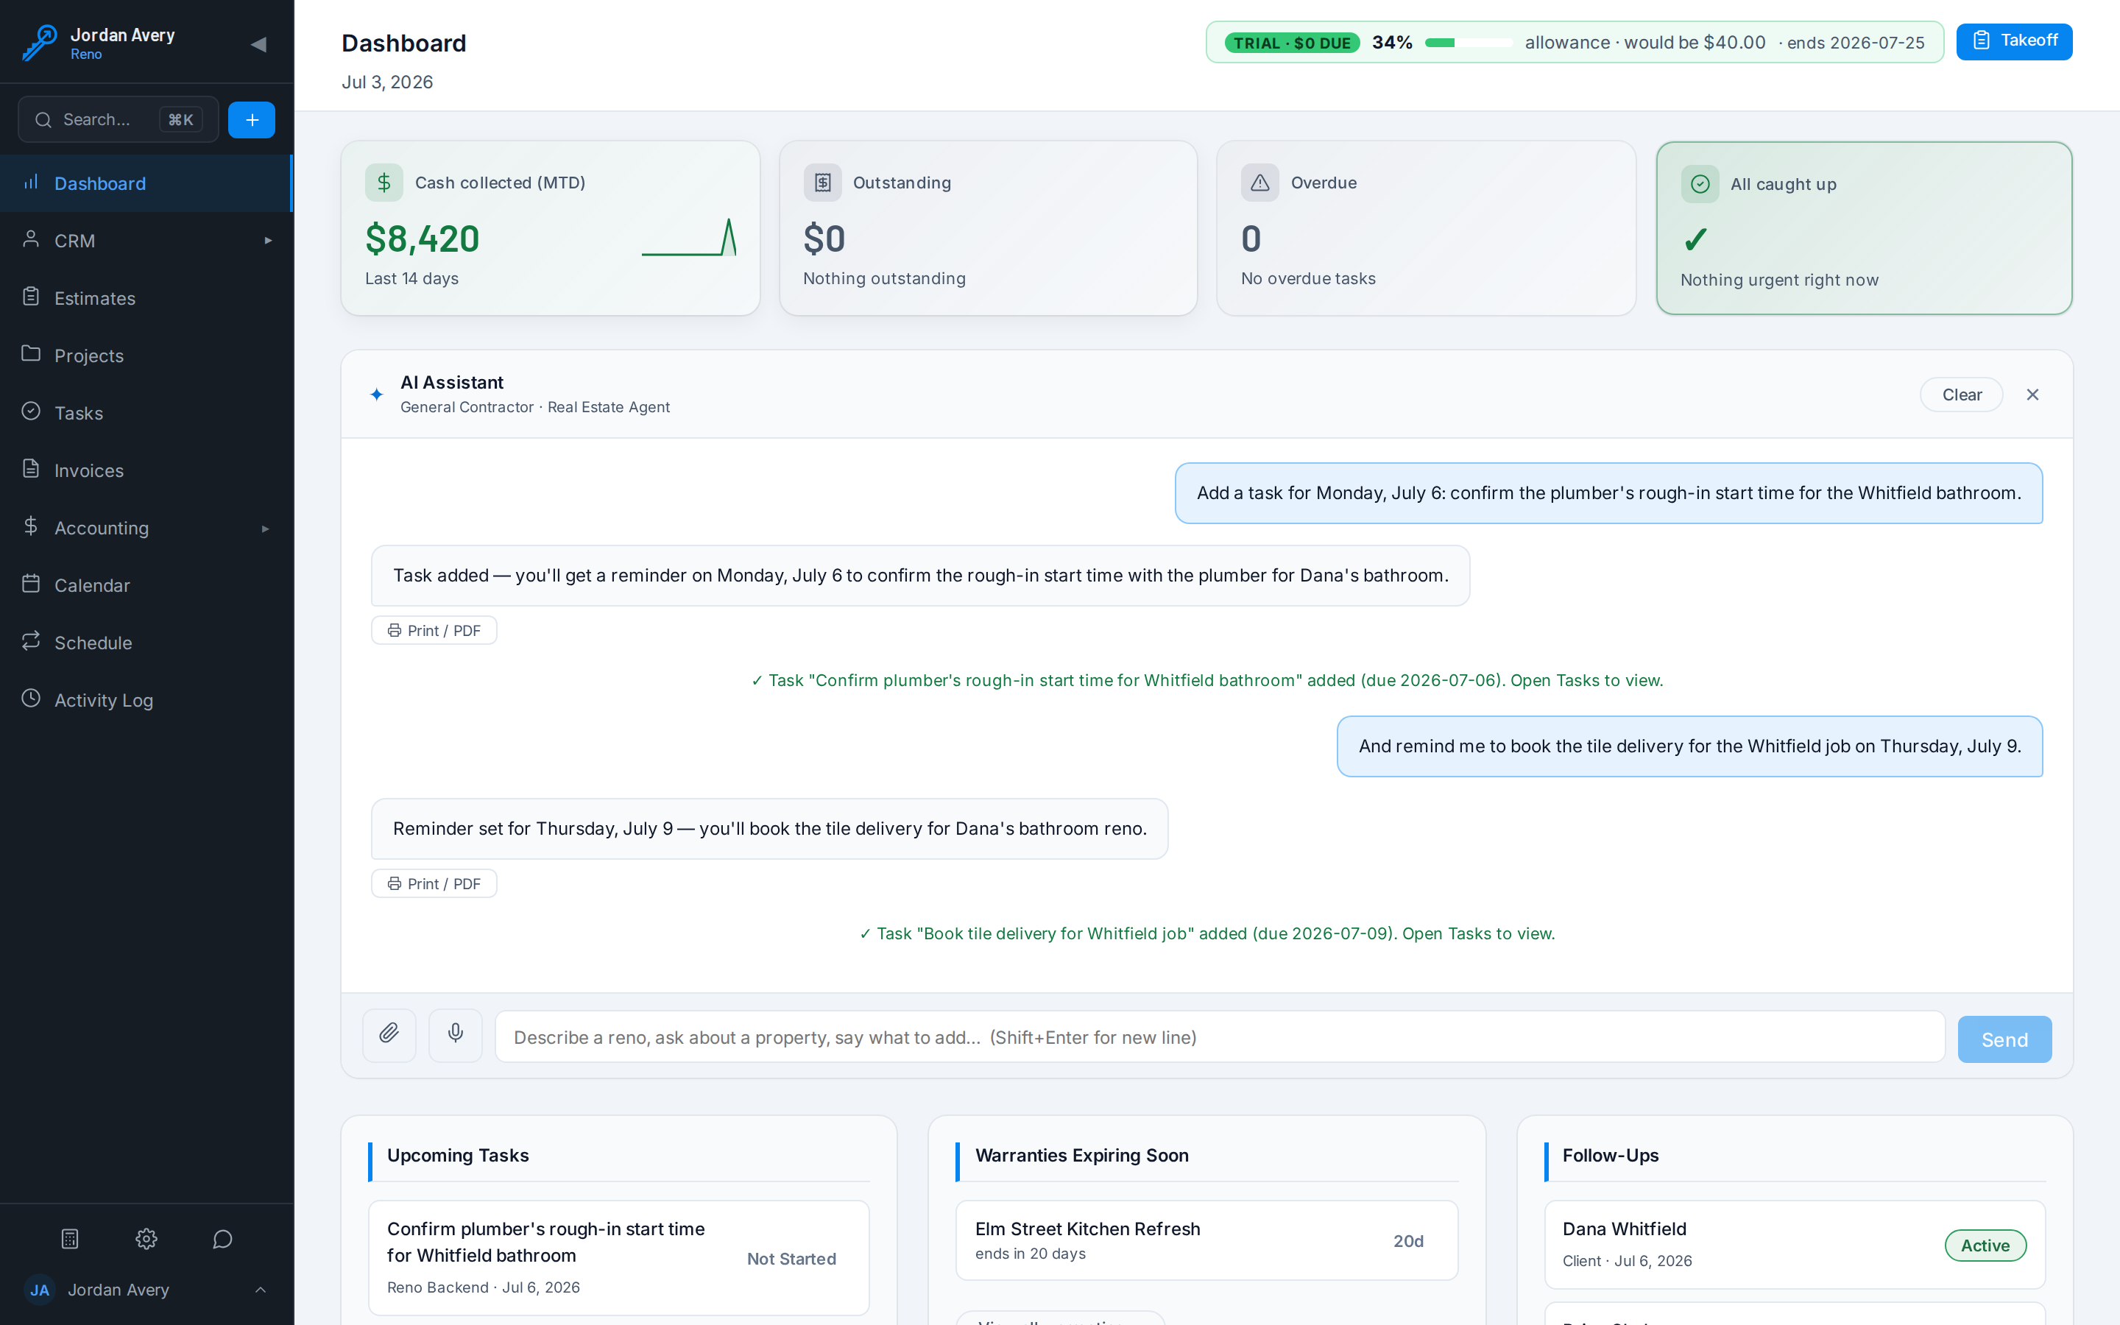Click the AI Assistant sparkle icon
The image size is (2120, 1325).
pyautogui.click(x=377, y=395)
